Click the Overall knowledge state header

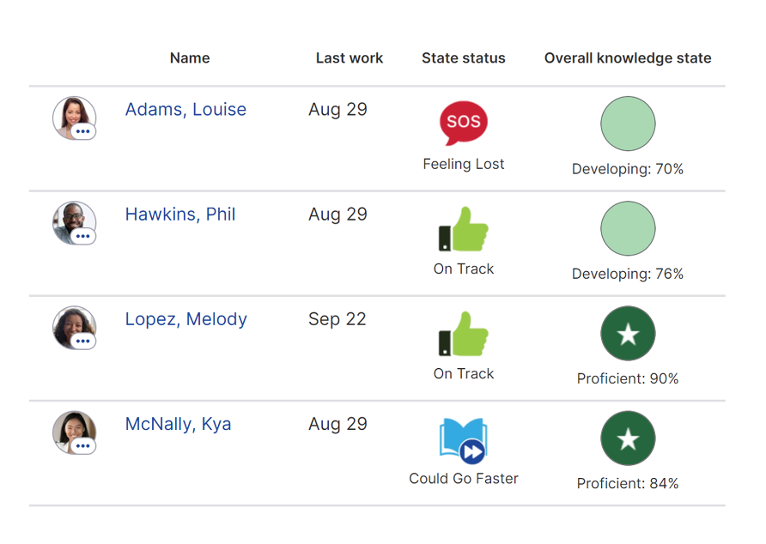[x=627, y=57]
